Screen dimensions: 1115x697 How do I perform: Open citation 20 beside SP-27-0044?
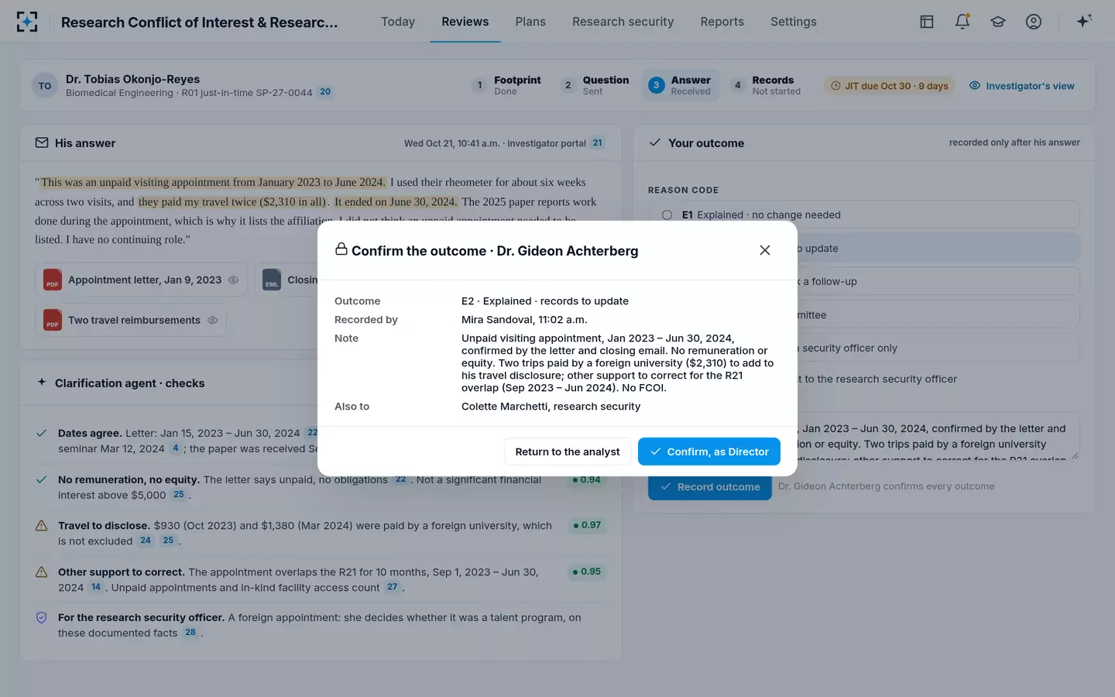(325, 92)
